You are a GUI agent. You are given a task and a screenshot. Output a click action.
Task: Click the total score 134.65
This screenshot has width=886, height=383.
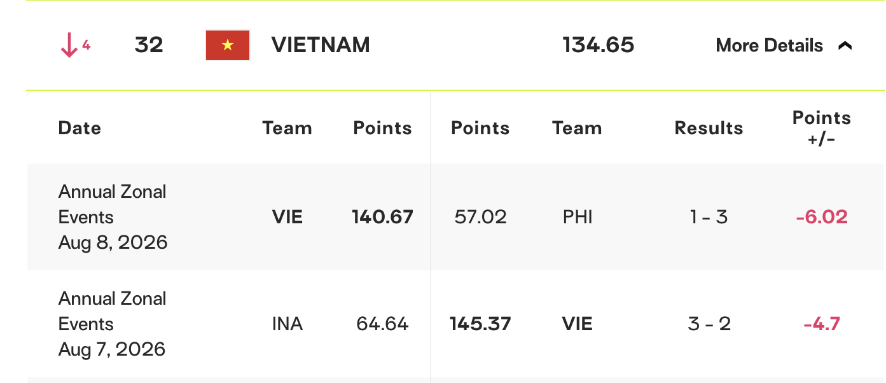tap(599, 45)
